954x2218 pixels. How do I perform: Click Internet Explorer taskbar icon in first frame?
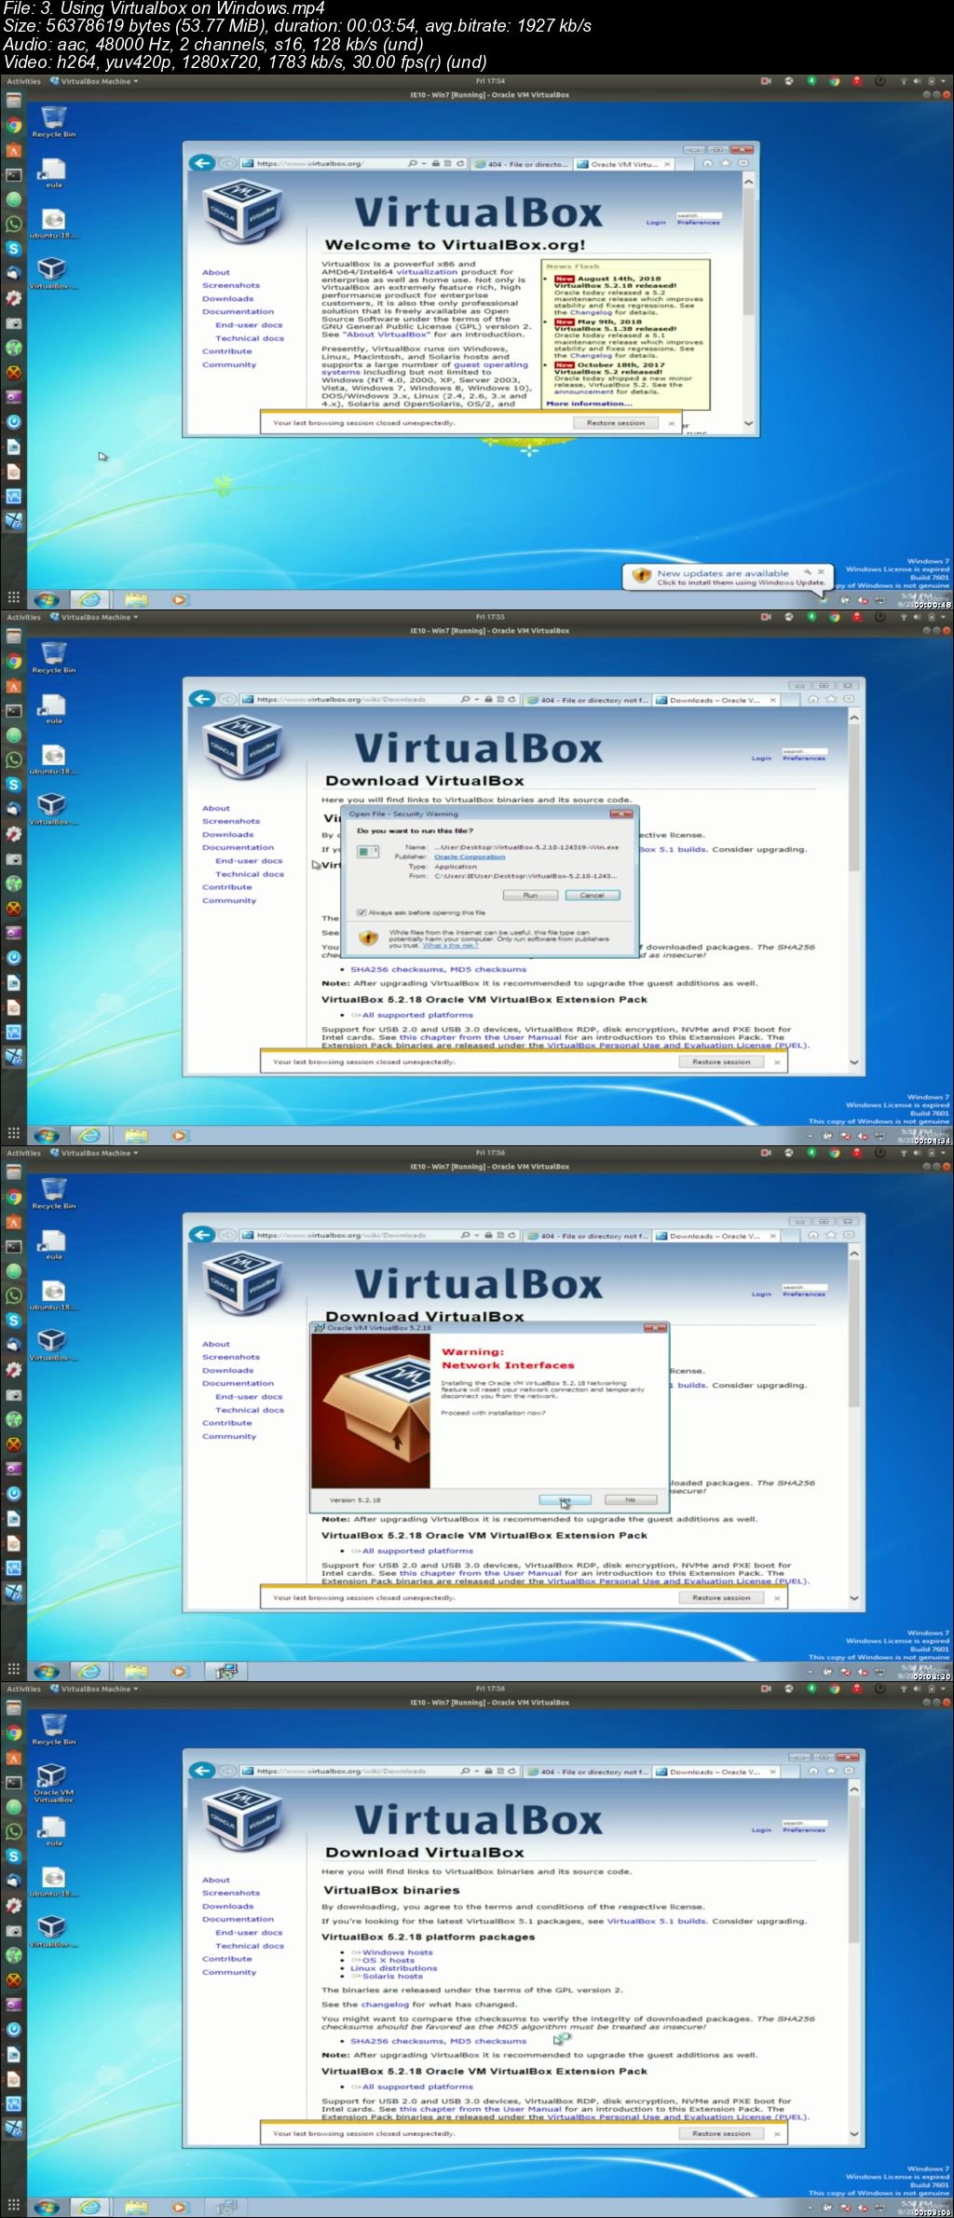[x=90, y=599]
